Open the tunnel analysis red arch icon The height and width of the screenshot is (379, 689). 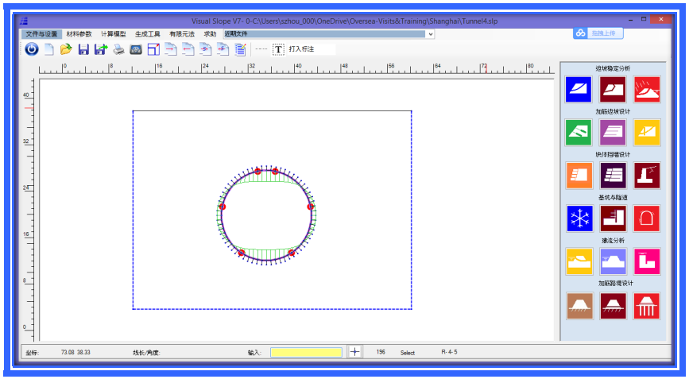pyautogui.click(x=646, y=219)
